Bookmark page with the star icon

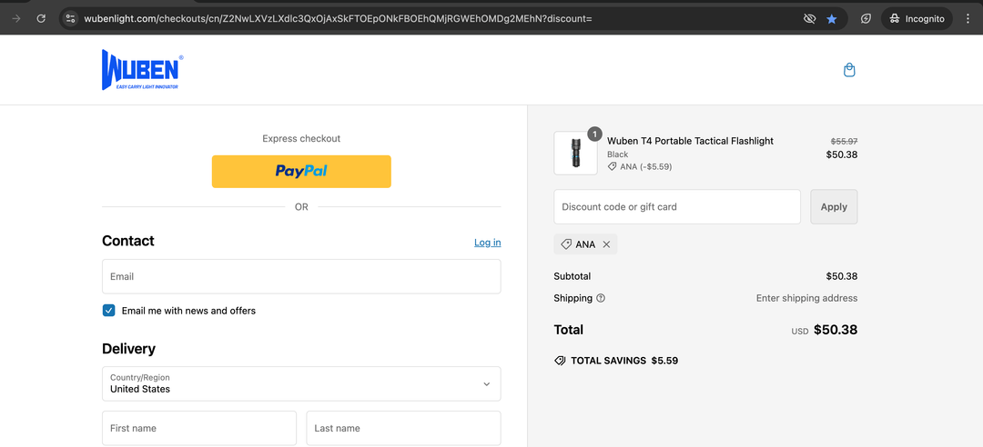[x=832, y=18]
